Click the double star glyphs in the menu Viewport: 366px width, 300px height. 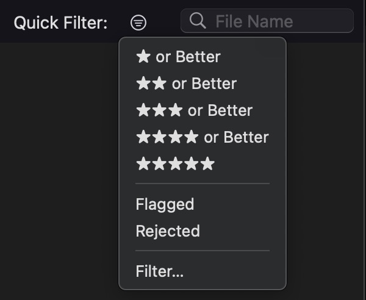pos(151,84)
